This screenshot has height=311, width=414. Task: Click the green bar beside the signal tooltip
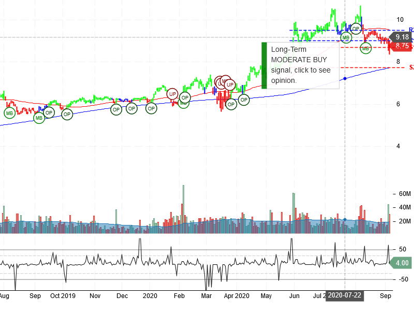pos(264,65)
